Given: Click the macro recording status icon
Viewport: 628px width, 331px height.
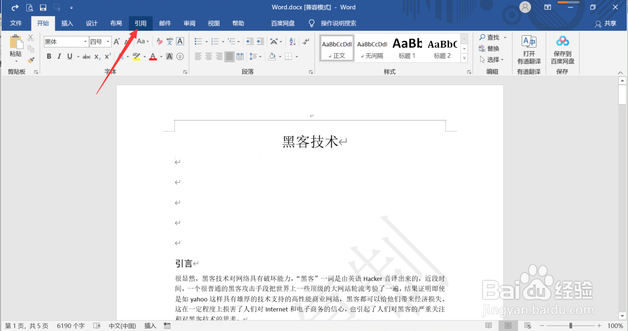Looking at the screenshot, I should click(x=167, y=326).
